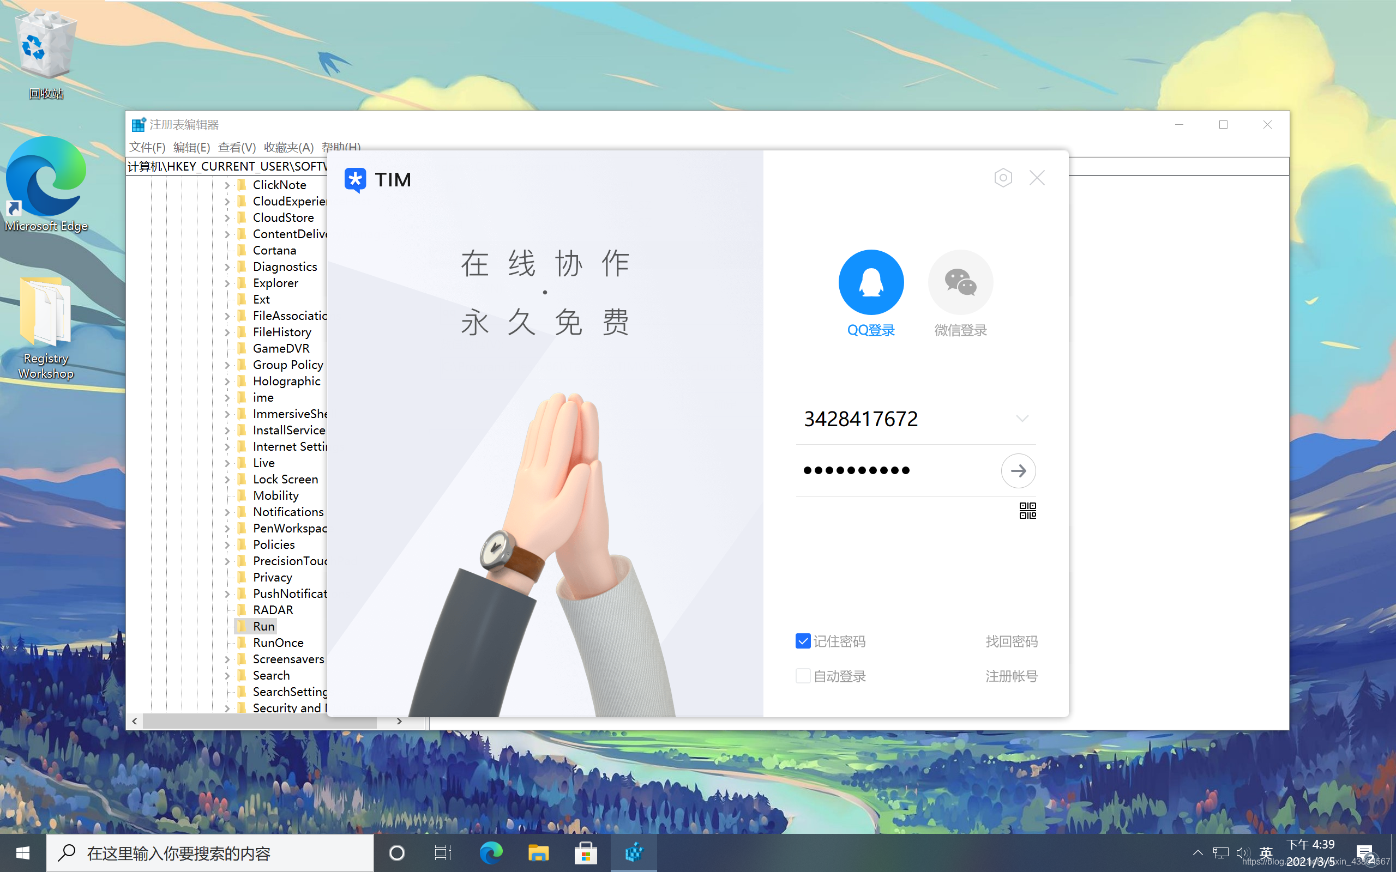Open the Help menu in Registry Editor
The image size is (1396, 872).
(x=341, y=147)
